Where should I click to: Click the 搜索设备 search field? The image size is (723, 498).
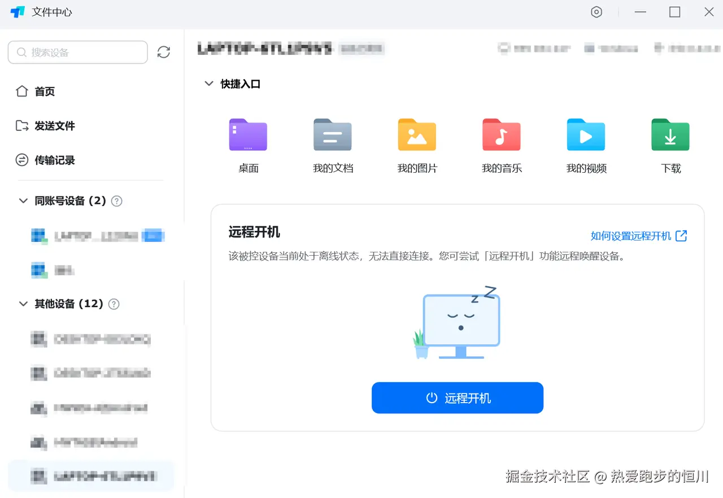point(77,52)
